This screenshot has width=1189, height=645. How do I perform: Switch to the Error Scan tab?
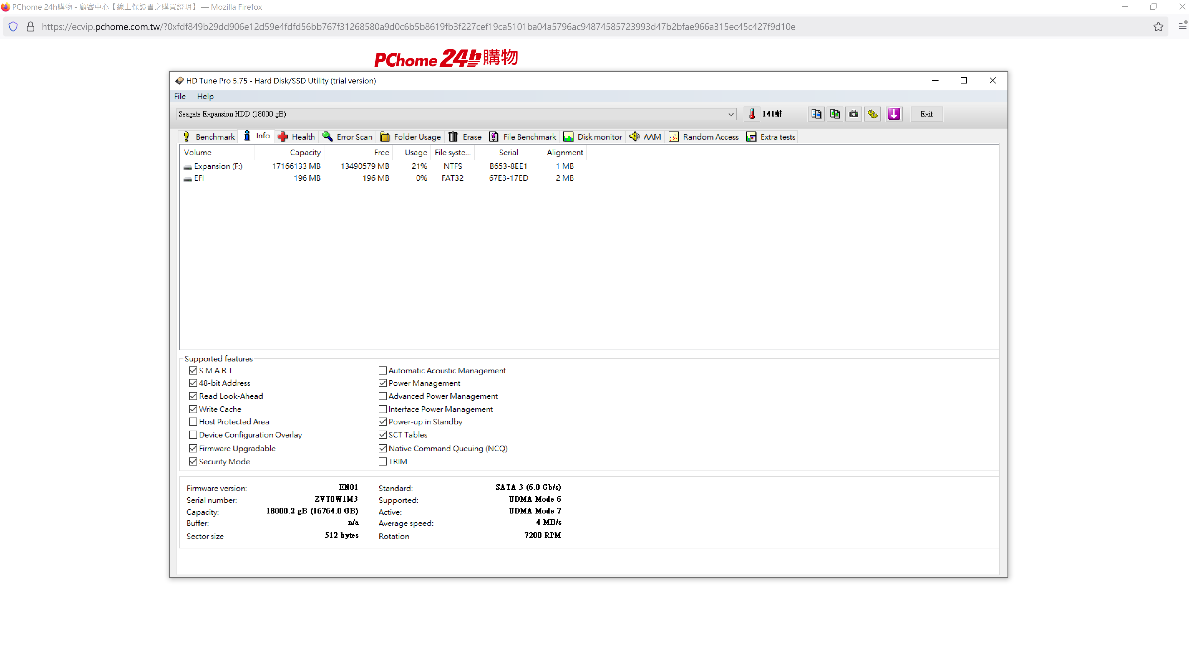[x=347, y=136]
